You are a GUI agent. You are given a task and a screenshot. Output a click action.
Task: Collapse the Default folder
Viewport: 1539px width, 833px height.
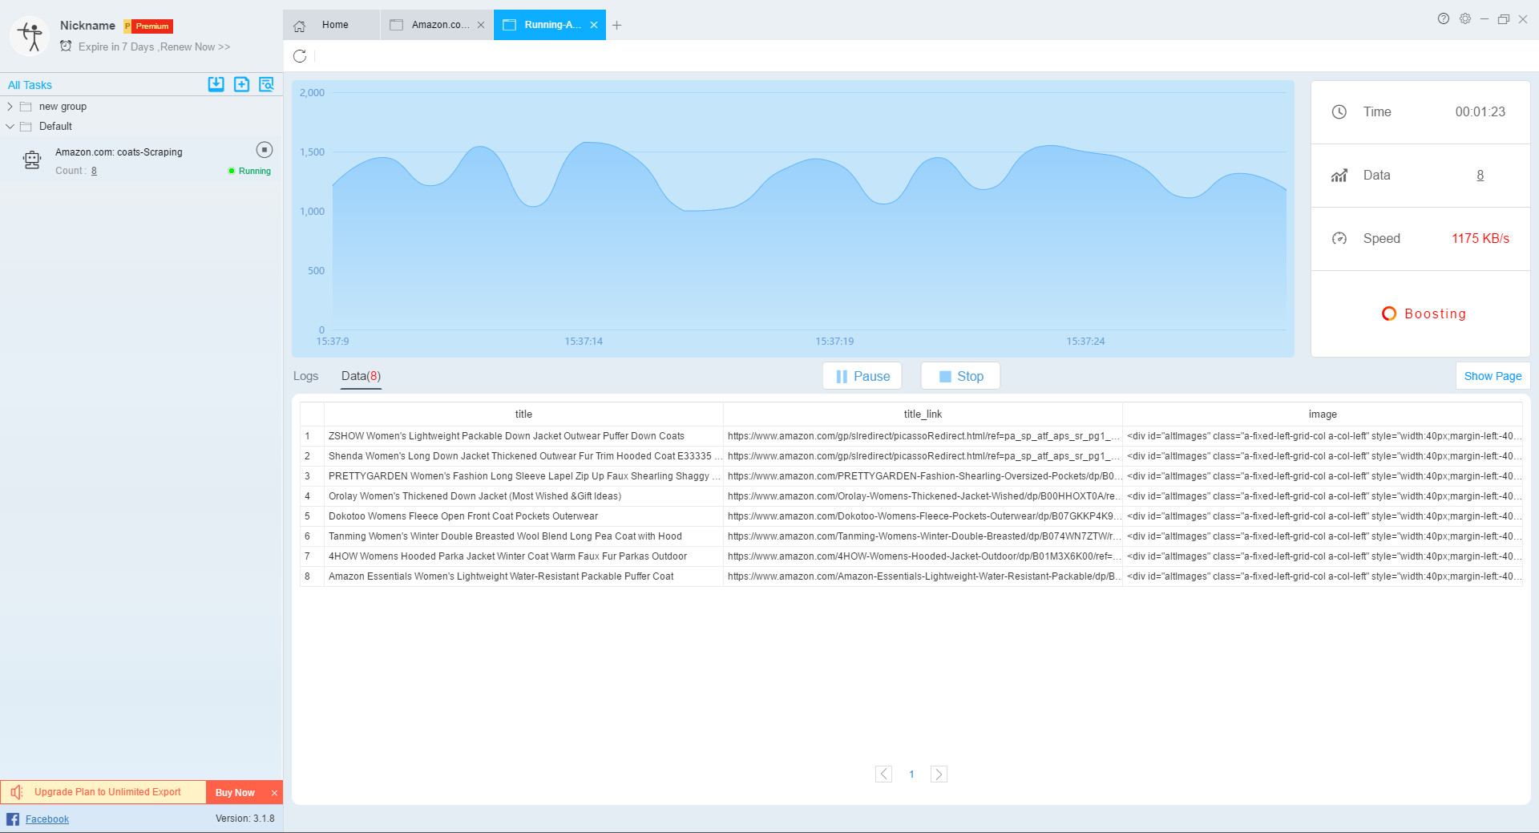click(10, 127)
